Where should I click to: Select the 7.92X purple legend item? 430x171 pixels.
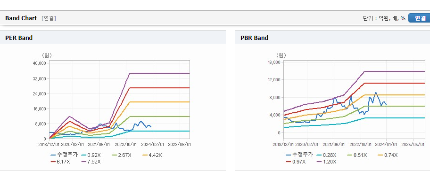tap(91, 162)
